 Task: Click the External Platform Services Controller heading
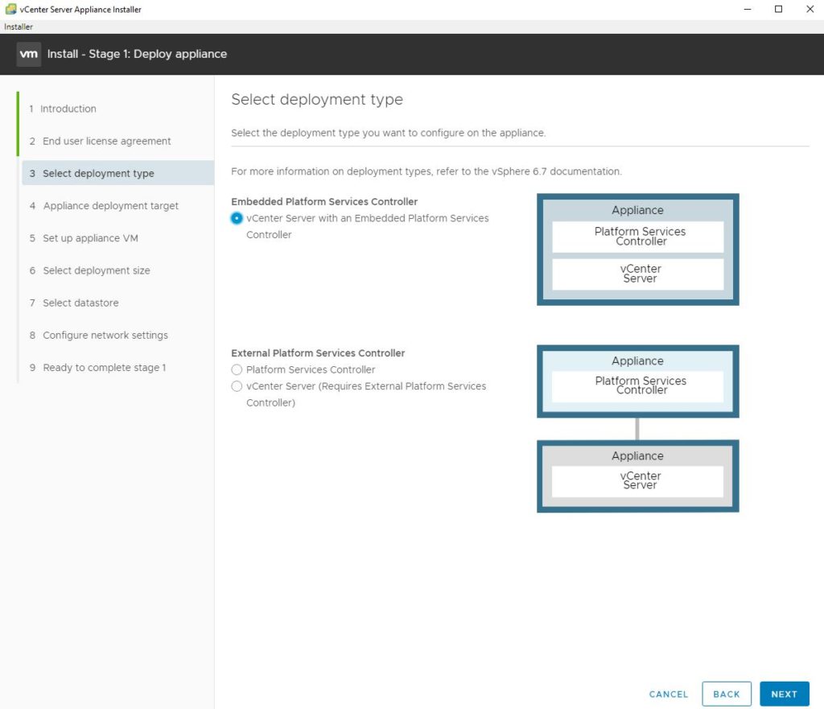coord(318,352)
